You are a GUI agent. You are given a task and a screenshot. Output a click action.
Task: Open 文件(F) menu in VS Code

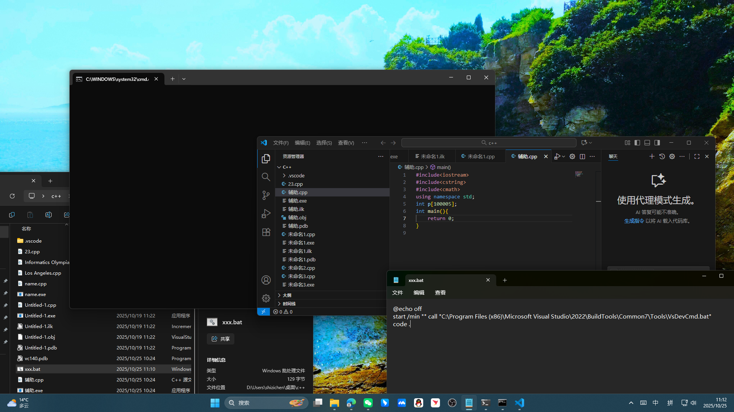coord(281,143)
